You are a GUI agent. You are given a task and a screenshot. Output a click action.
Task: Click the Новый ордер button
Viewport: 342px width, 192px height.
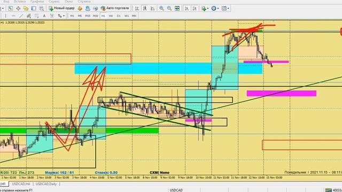[62, 9]
